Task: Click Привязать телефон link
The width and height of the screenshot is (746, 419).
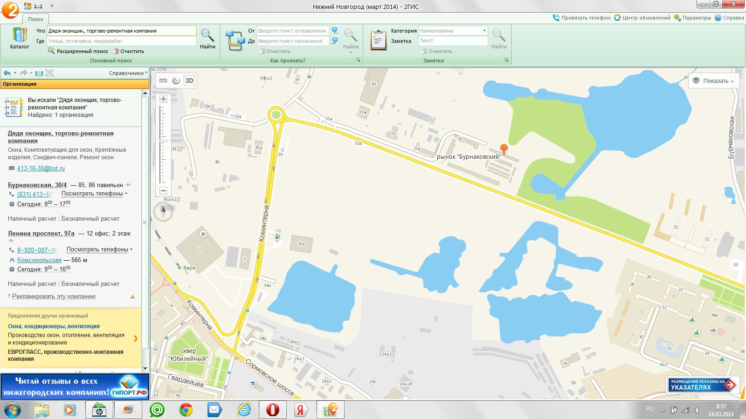Action: click(x=581, y=18)
